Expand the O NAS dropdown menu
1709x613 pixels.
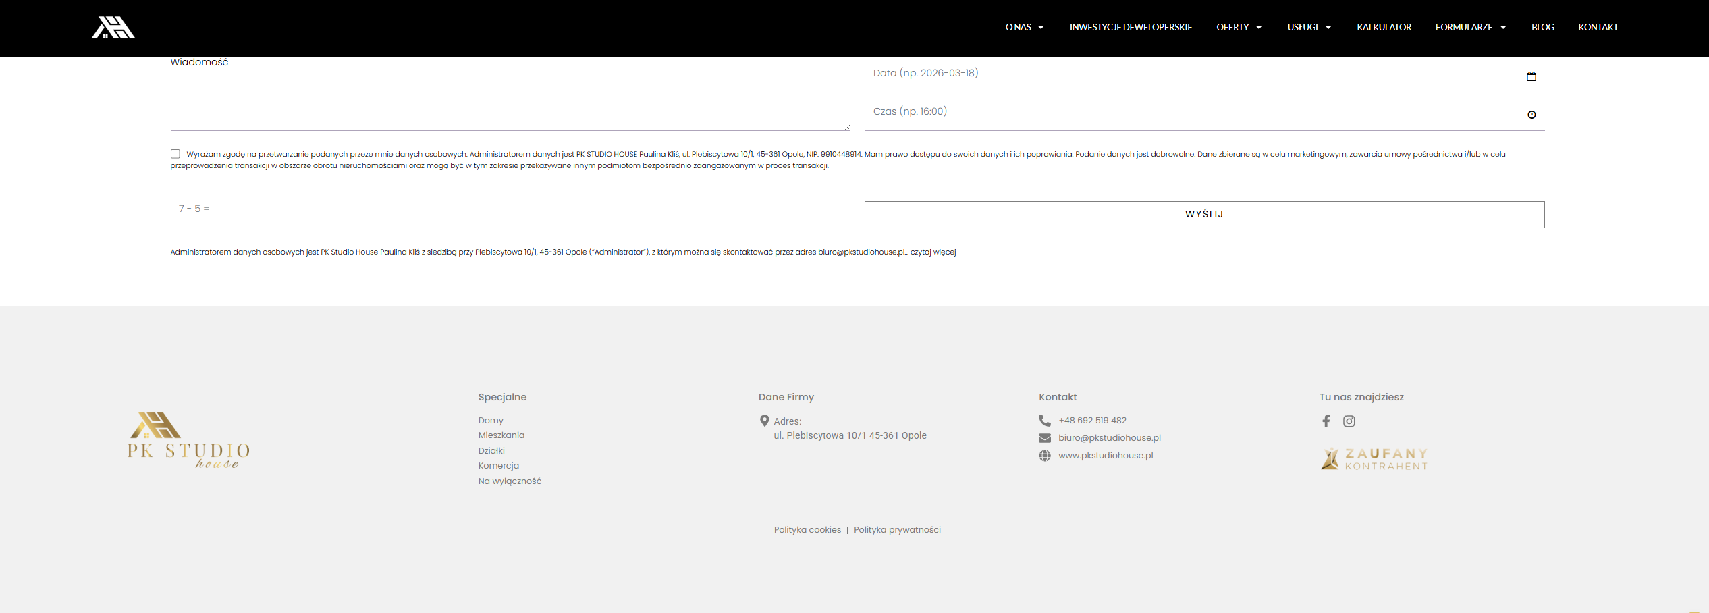point(1024,28)
